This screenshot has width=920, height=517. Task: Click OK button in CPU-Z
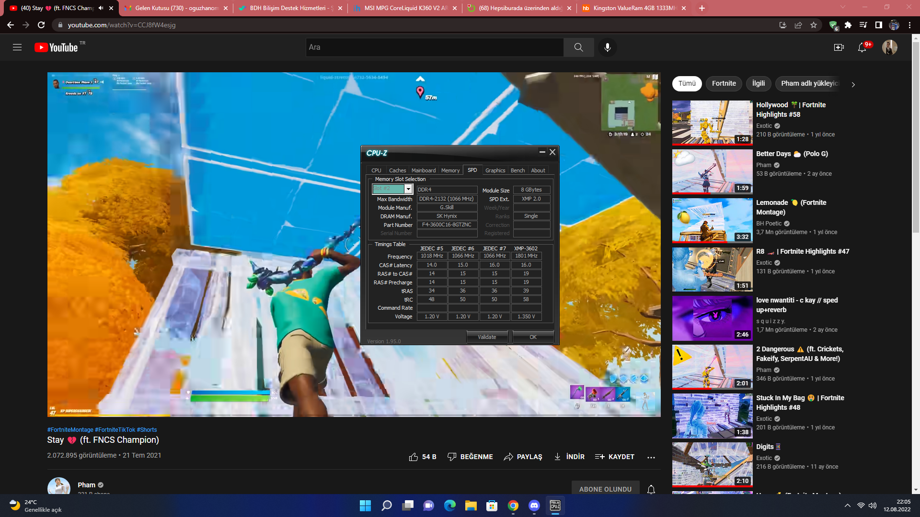533,337
